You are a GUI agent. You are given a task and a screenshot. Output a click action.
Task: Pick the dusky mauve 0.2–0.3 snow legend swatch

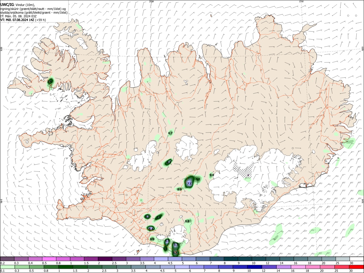(7, 259)
